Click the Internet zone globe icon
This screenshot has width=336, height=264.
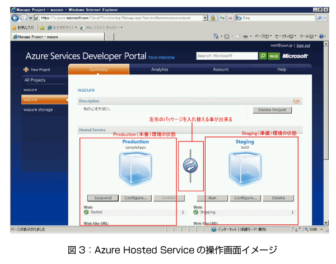(x=214, y=229)
